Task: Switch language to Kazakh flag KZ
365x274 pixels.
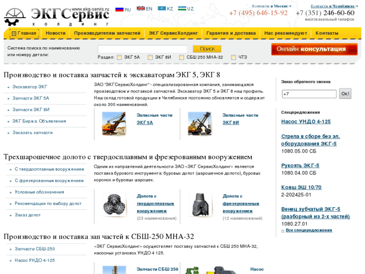Action: 165,9
